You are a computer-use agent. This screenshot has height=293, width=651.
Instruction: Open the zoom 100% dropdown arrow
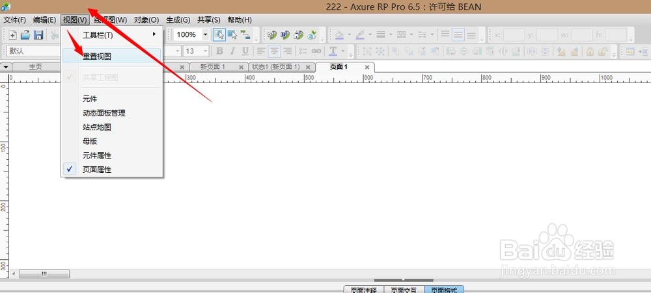click(206, 35)
